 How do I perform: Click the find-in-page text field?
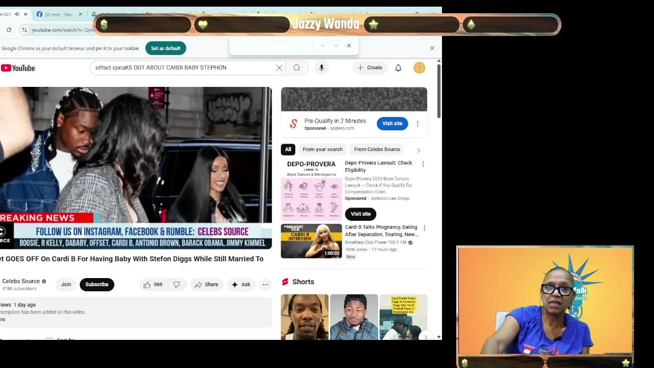pyautogui.click(x=271, y=45)
